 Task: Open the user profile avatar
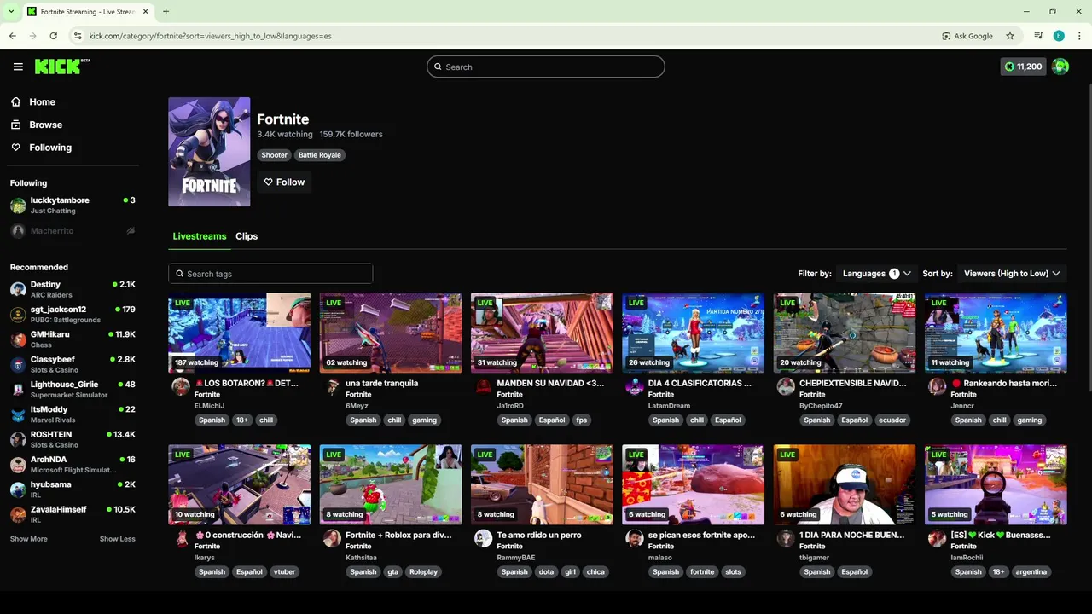1060,67
